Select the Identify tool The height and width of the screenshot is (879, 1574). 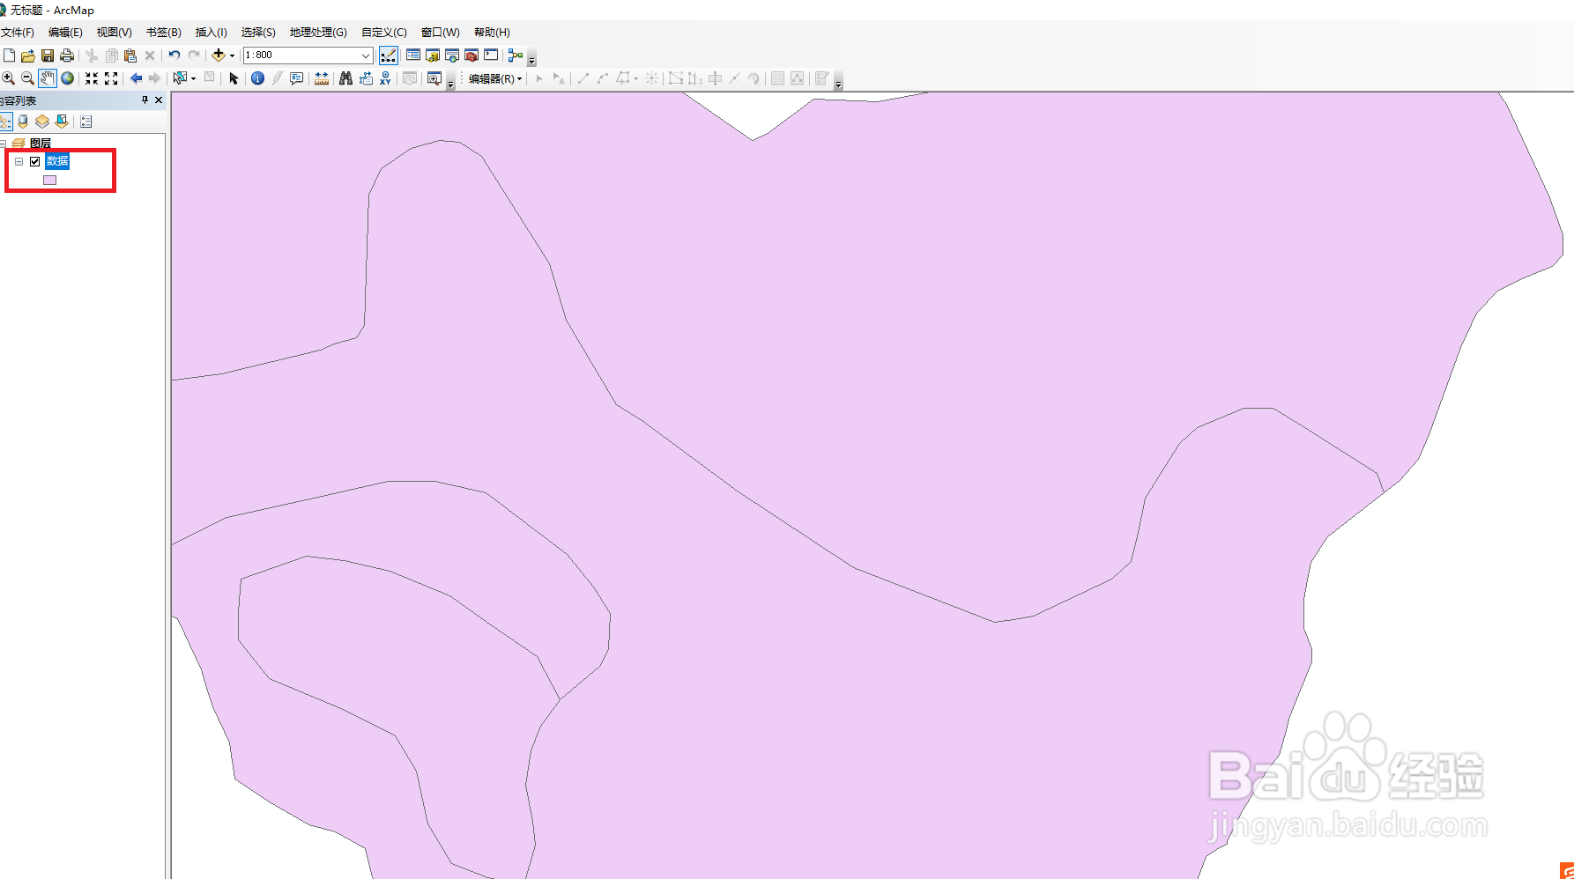click(257, 78)
